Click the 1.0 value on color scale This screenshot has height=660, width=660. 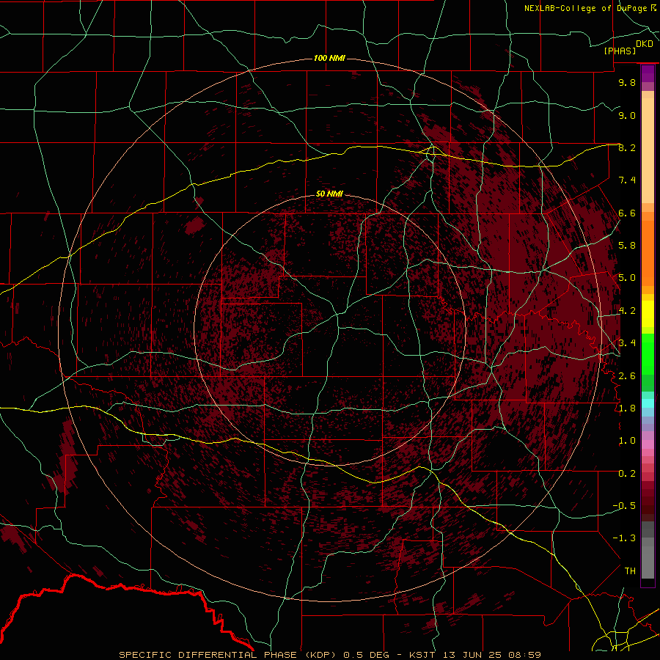[627, 441]
